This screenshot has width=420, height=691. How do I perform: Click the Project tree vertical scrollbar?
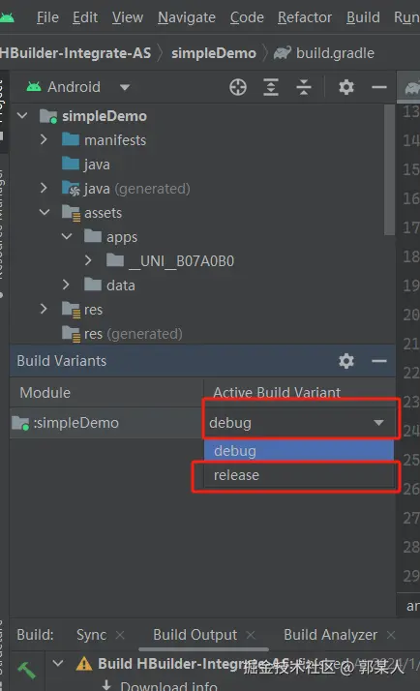coord(389,170)
